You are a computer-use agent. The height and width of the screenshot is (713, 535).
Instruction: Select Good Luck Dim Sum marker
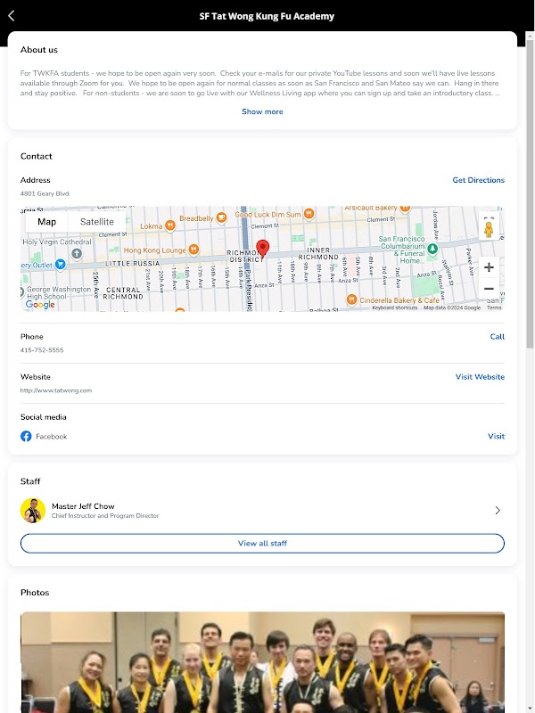click(309, 213)
